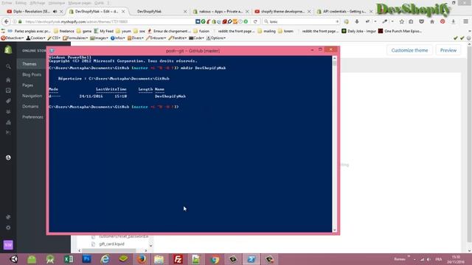Open the Images web developer dropdown
Screen dimensions: 472x265
(99, 38)
